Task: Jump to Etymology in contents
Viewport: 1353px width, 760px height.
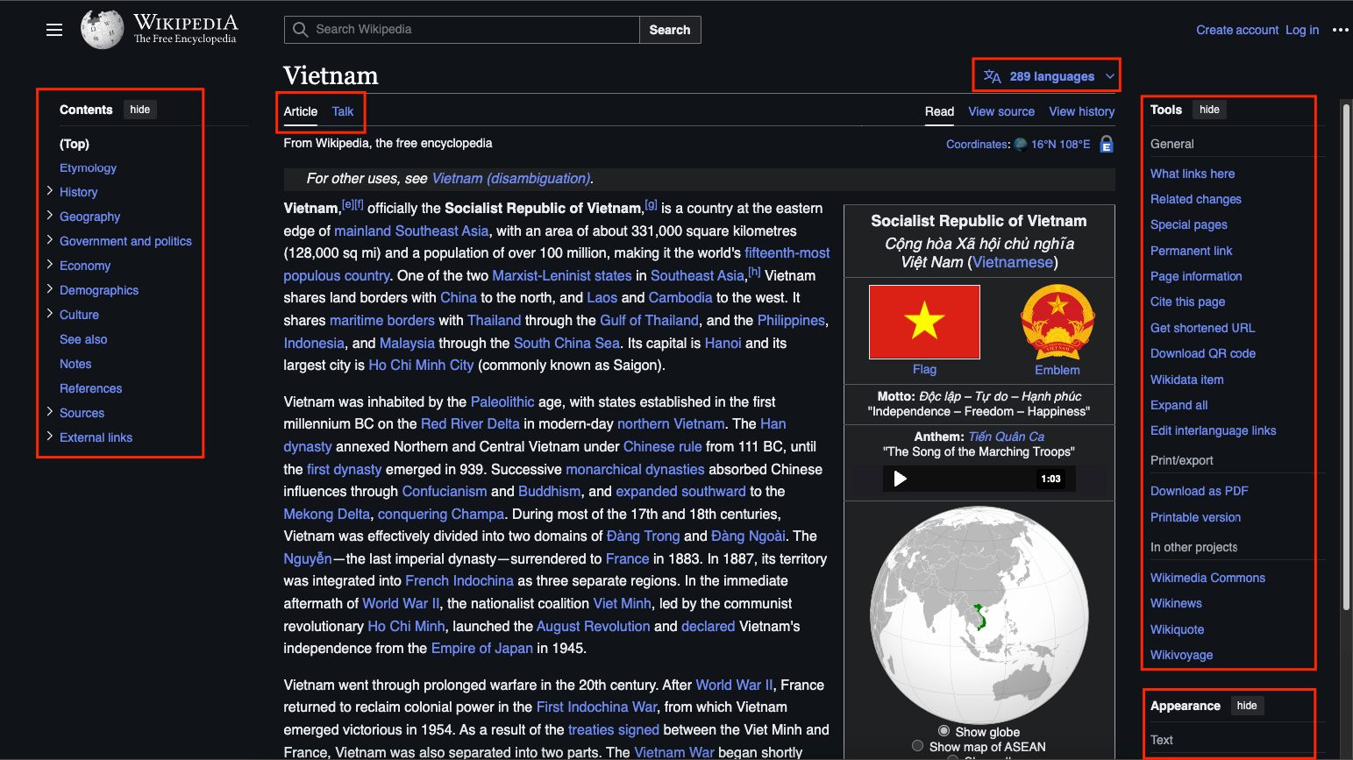Action: click(x=88, y=167)
